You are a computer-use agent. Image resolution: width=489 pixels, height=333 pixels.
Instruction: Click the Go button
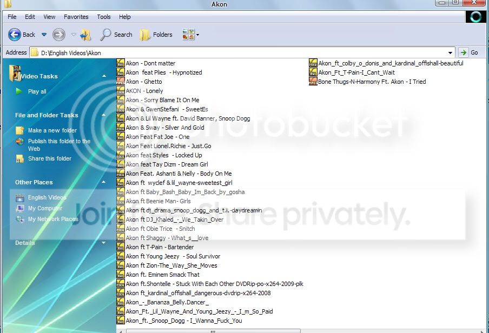point(469,52)
